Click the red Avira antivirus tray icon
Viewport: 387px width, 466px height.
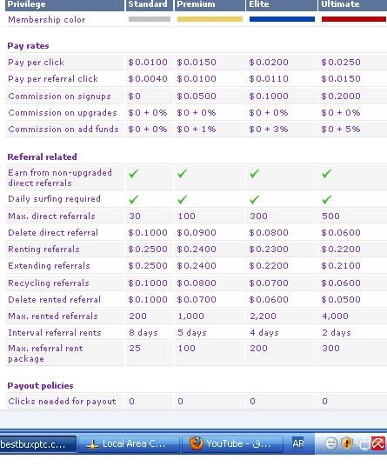378,444
